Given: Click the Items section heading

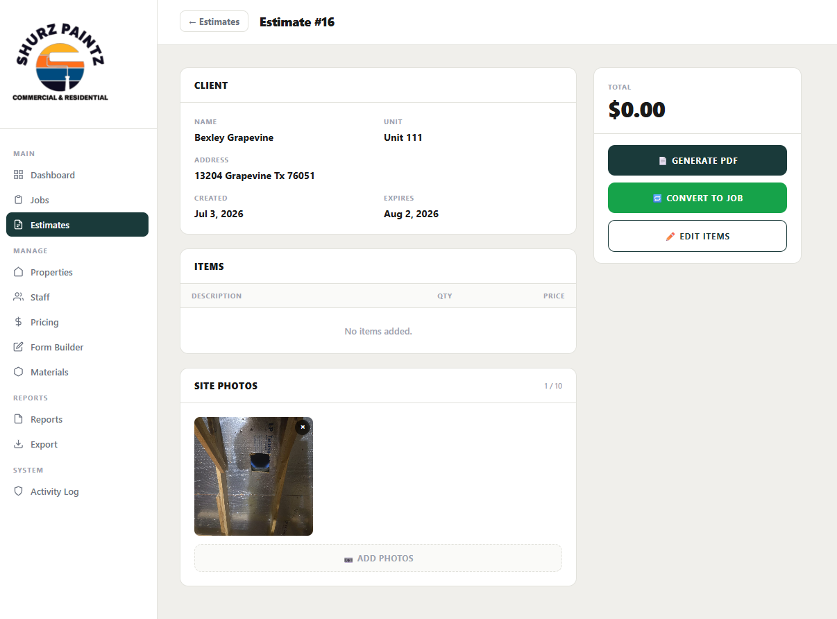Looking at the screenshot, I should [209, 266].
